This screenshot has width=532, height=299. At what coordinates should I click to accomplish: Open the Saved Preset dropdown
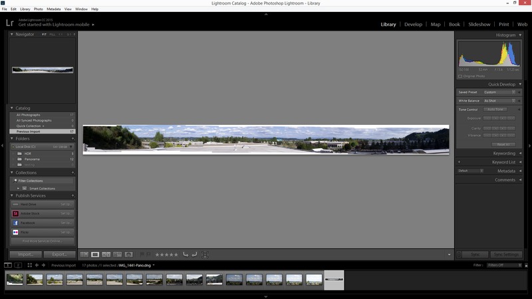click(x=499, y=92)
